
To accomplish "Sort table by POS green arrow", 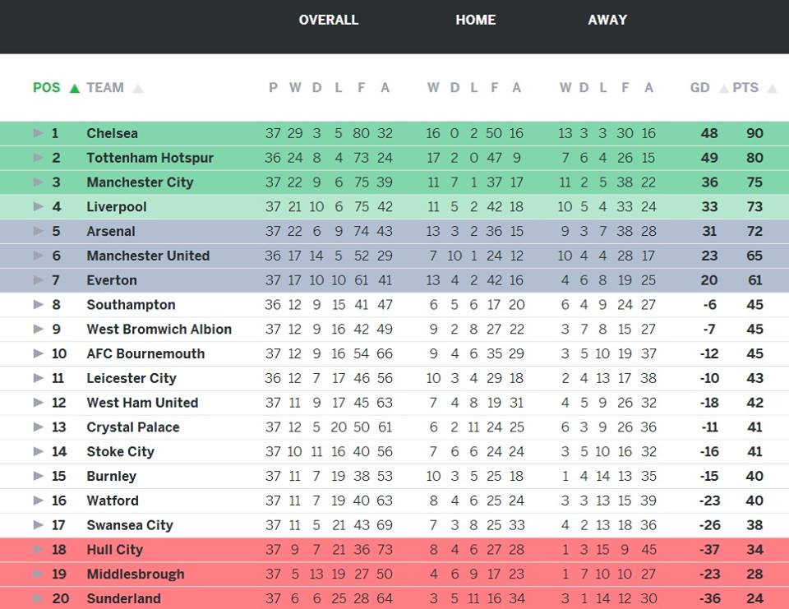I will pyautogui.click(x=75, y=89).
